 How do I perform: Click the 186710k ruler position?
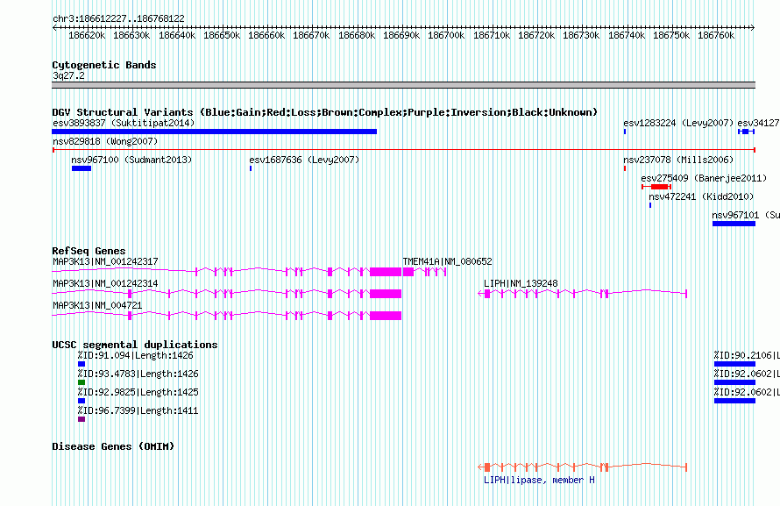pyautogui.click(x=492, y=35)
